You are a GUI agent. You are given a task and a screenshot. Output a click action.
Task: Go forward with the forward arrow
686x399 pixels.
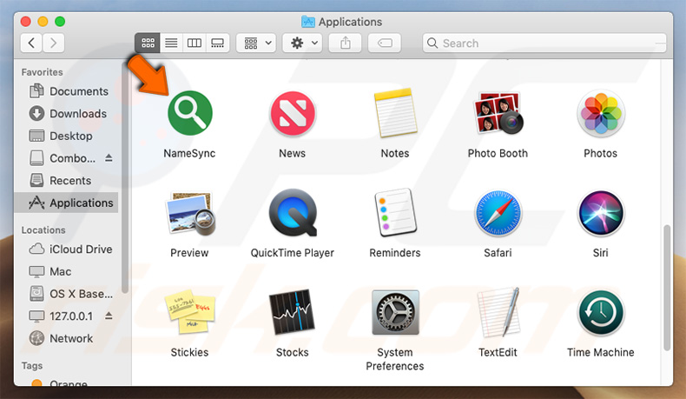pyautogui.click(x=53, y=43)
